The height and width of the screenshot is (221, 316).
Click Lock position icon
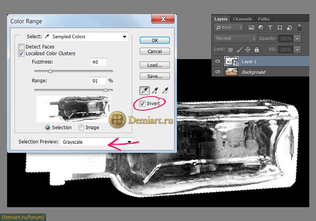(248, 49)
